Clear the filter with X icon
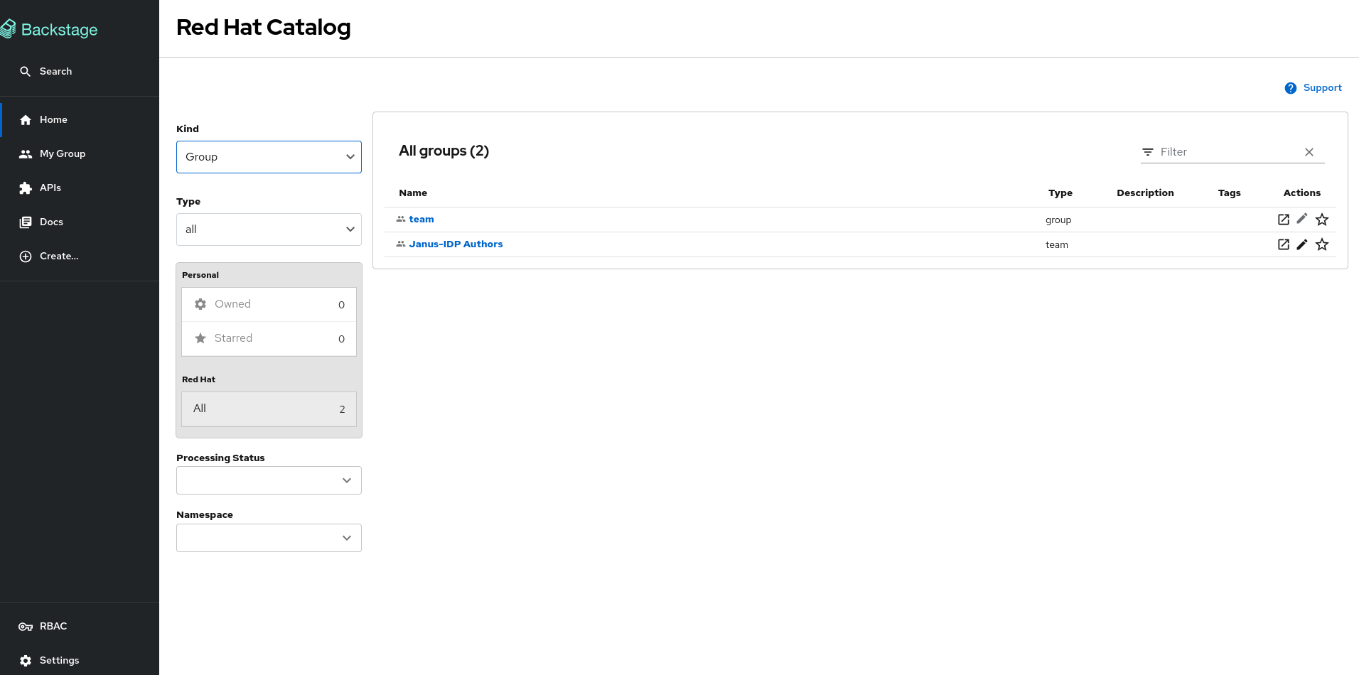Image resolution: width=1359 pixels, height=675 pixels. [1309, 152]
